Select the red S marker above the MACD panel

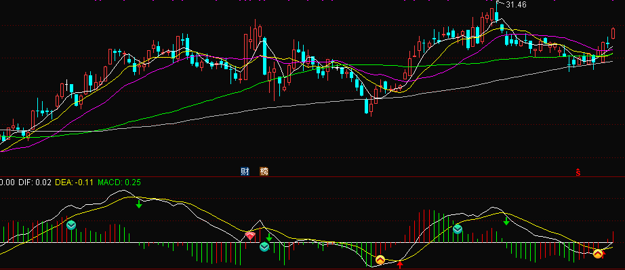click(578, 172)
